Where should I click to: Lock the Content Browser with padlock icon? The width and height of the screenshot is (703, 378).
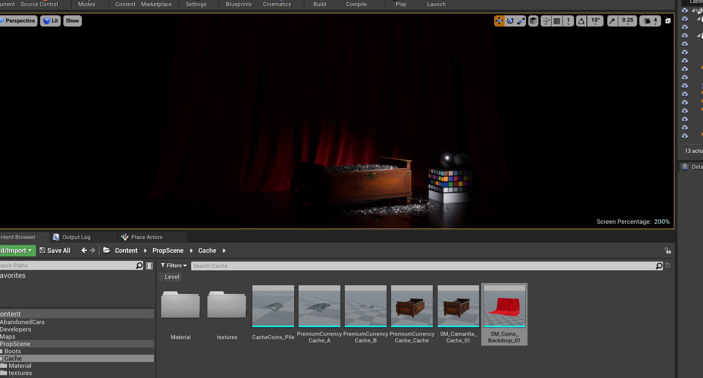point(667,250)
